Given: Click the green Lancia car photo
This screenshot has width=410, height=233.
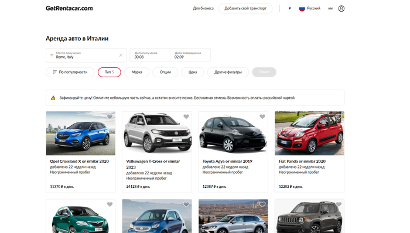Looking at the screenshot, I should [81, 216].
